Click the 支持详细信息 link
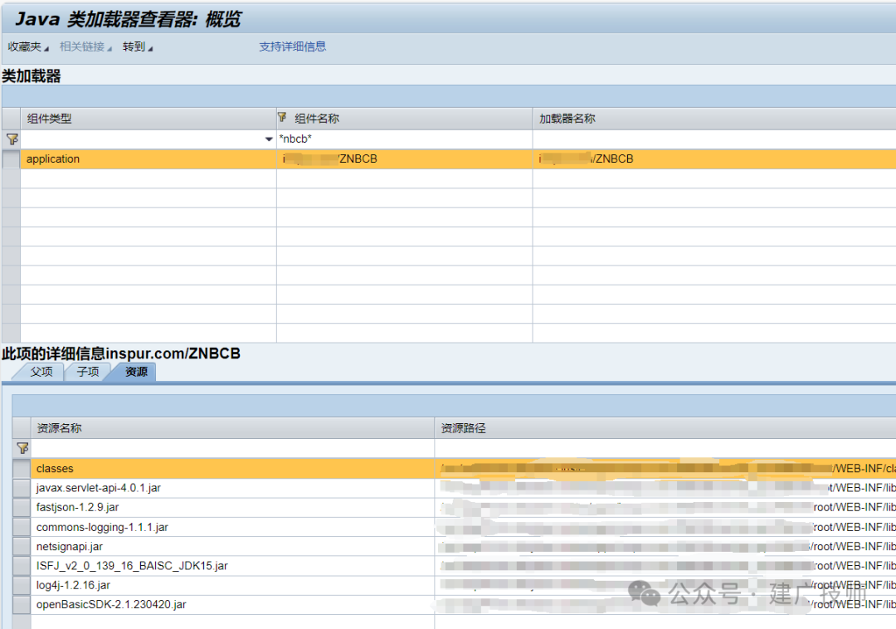This screenshot has width=896, height=629. tap(293, 46)
